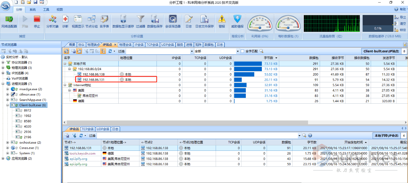
Task: Collapse the Client-built.exe process node
Action: pos(8,105)
